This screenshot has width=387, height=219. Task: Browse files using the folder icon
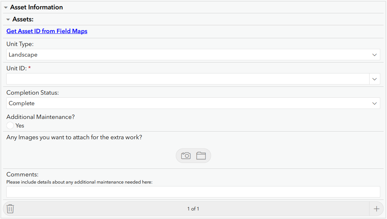(201, 155)
